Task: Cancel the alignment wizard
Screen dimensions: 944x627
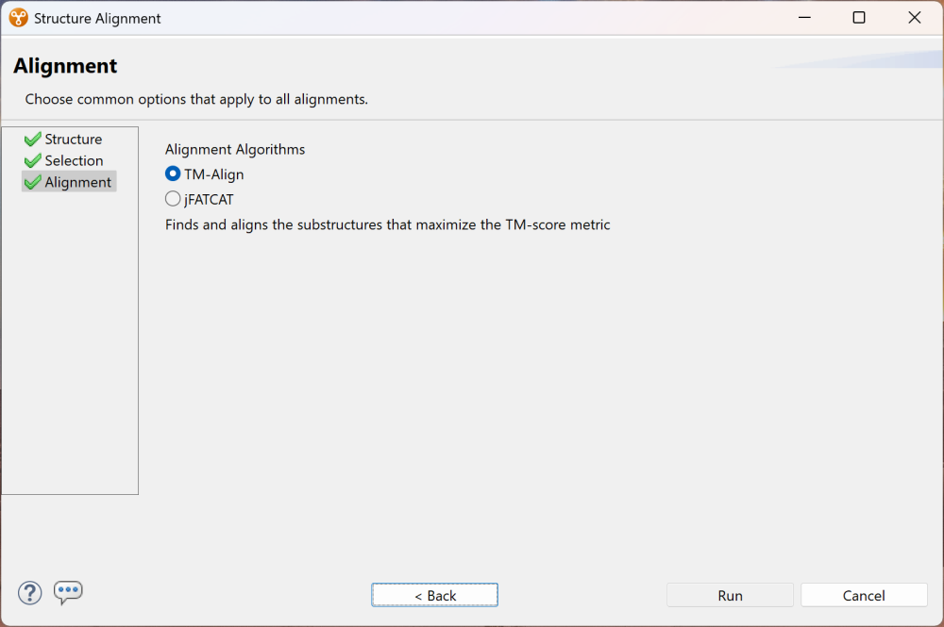Action: coord(863,594)
